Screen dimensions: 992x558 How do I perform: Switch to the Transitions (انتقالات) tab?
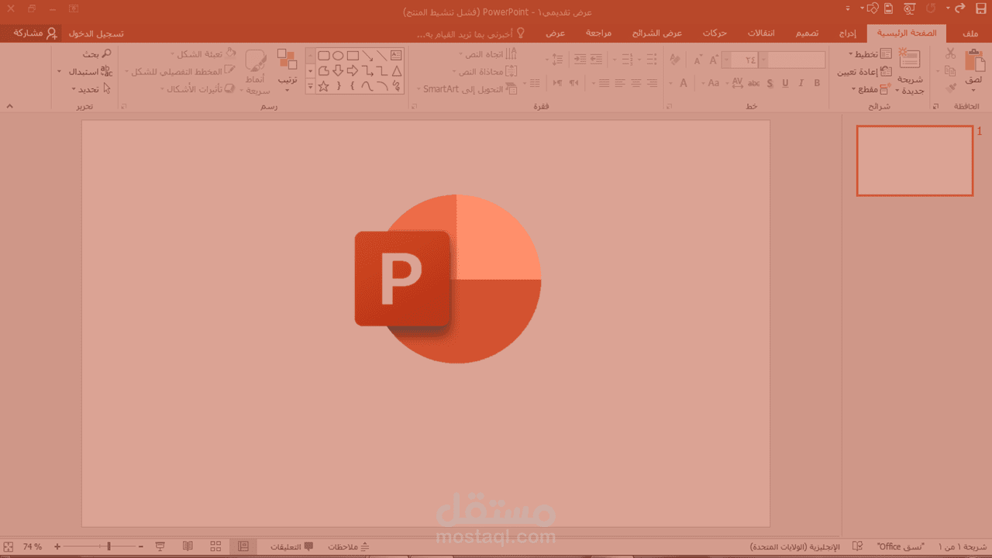pos(760,34)
